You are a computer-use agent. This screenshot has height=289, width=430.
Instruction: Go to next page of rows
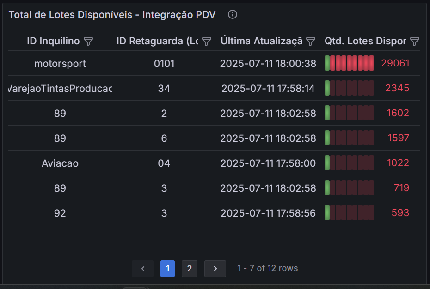point(215,268)
